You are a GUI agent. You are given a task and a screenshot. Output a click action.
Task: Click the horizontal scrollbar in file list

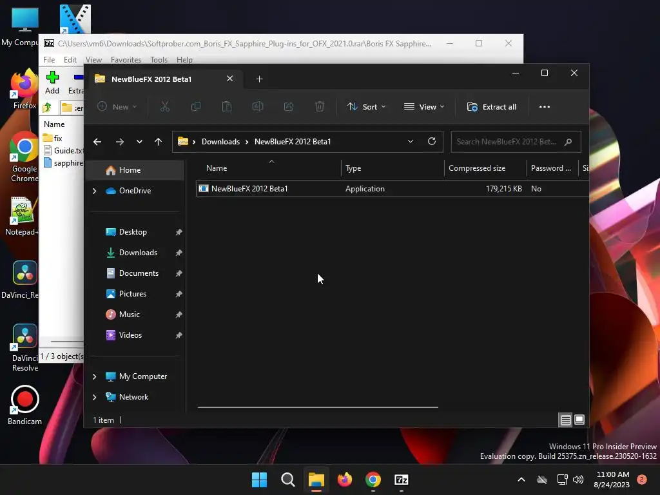point(318,407)
